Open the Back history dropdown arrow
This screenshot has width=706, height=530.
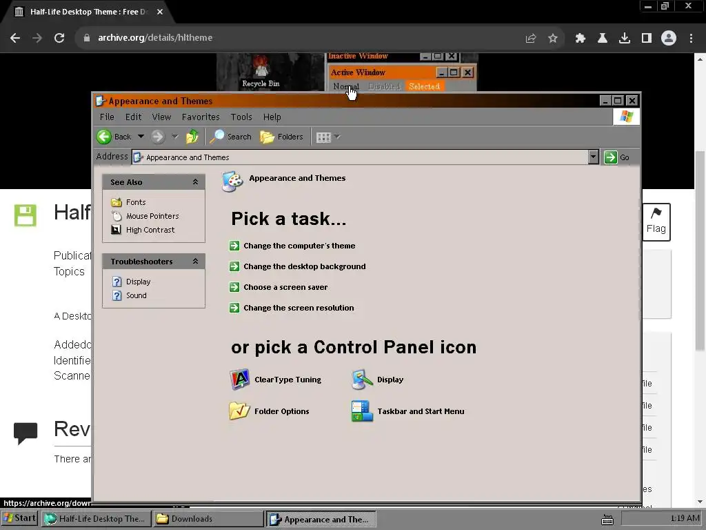[141, 137]
